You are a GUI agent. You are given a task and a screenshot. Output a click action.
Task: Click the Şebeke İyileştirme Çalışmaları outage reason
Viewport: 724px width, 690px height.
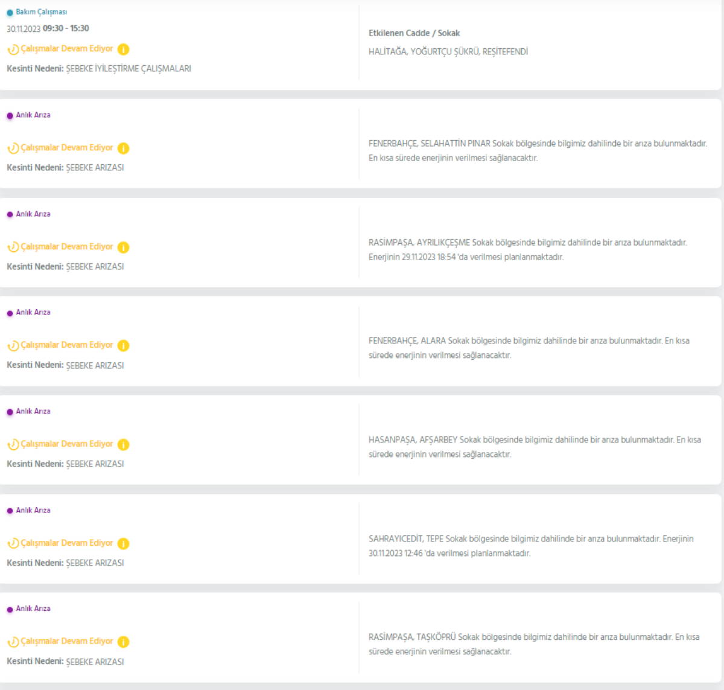click(128, 69)
